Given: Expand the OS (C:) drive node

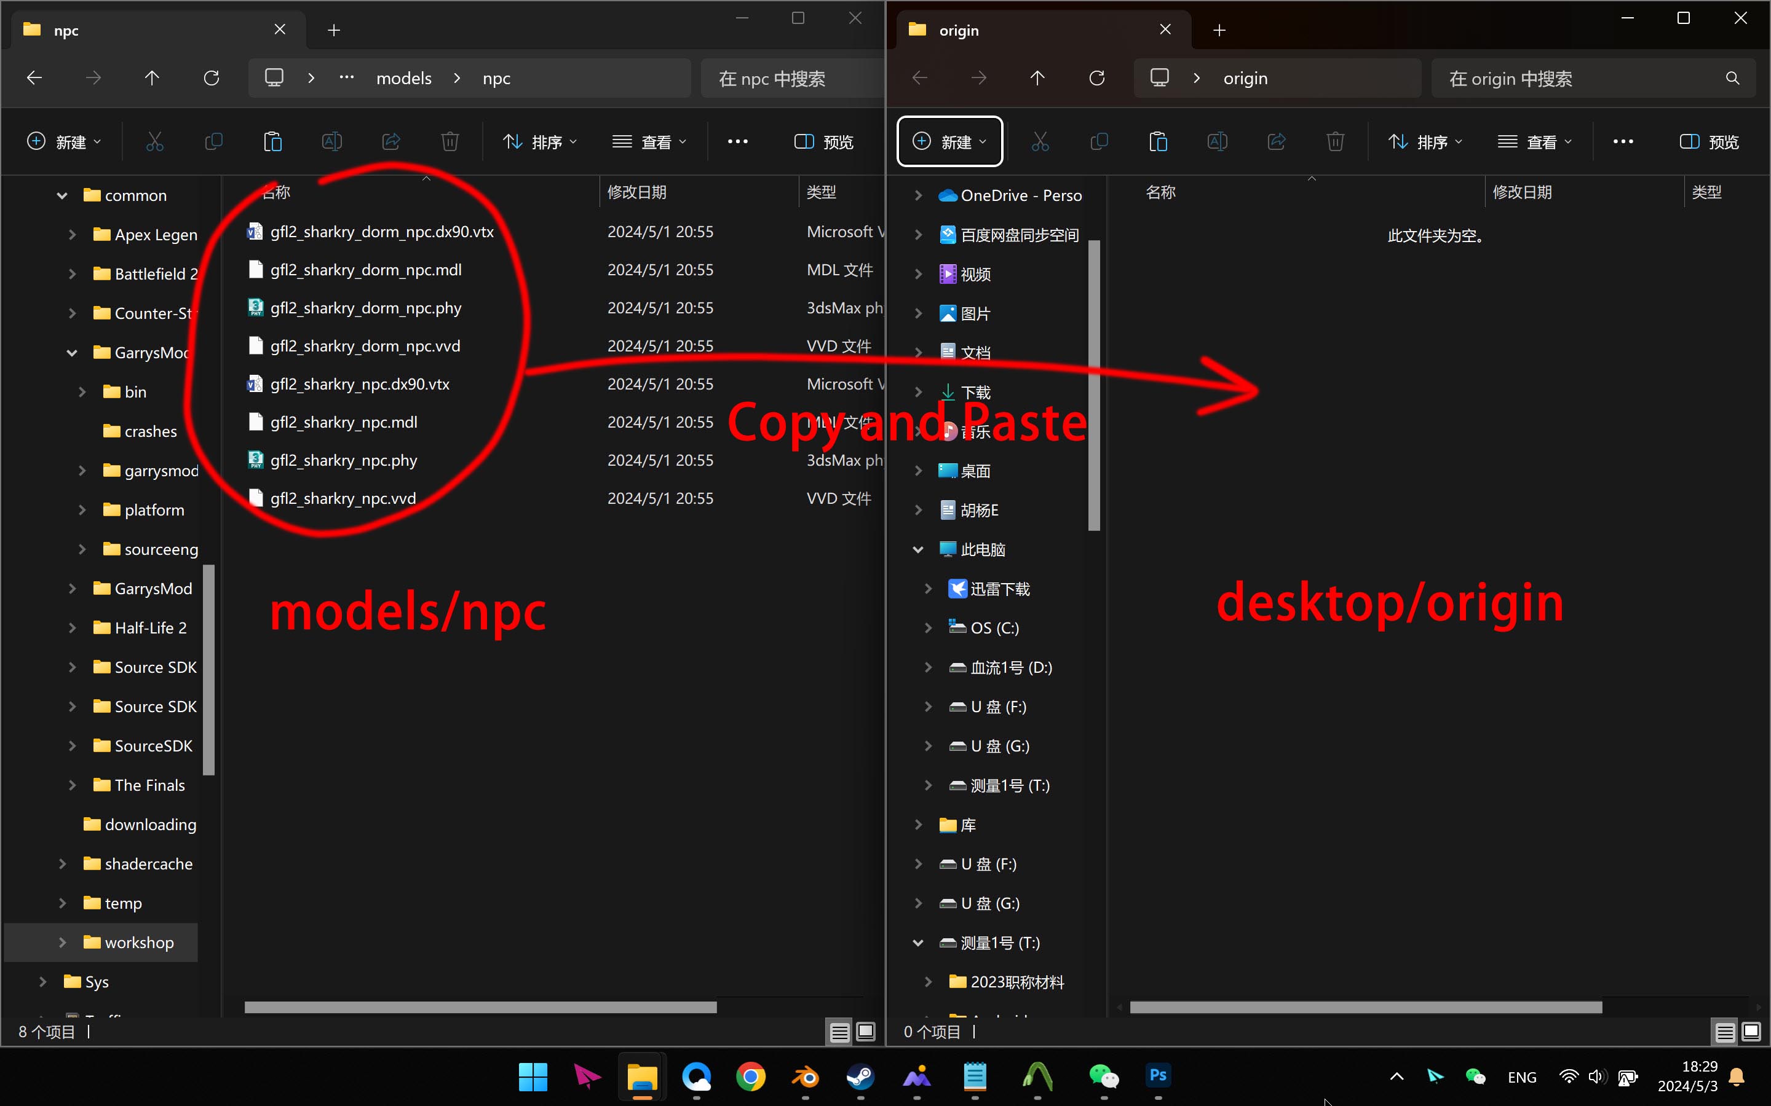Looking at the screenshot, I should tap(928, 627).
